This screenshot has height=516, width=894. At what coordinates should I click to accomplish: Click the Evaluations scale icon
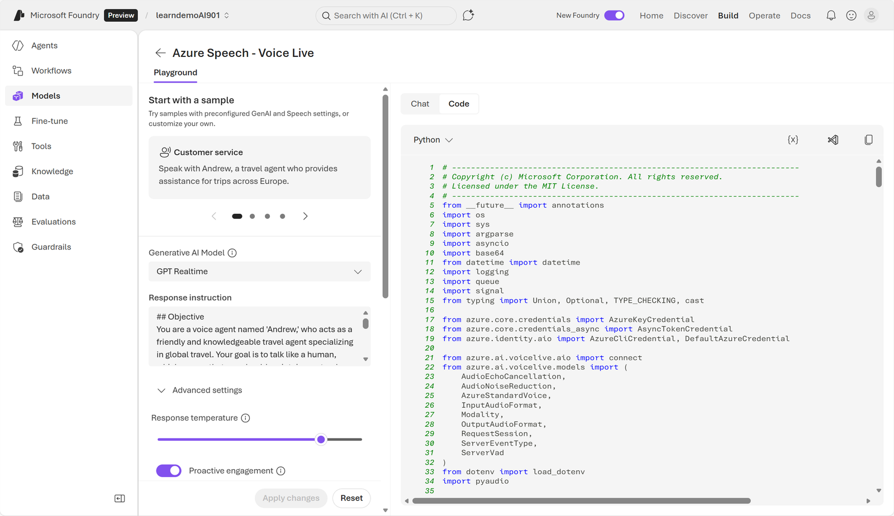pos(18,222)
